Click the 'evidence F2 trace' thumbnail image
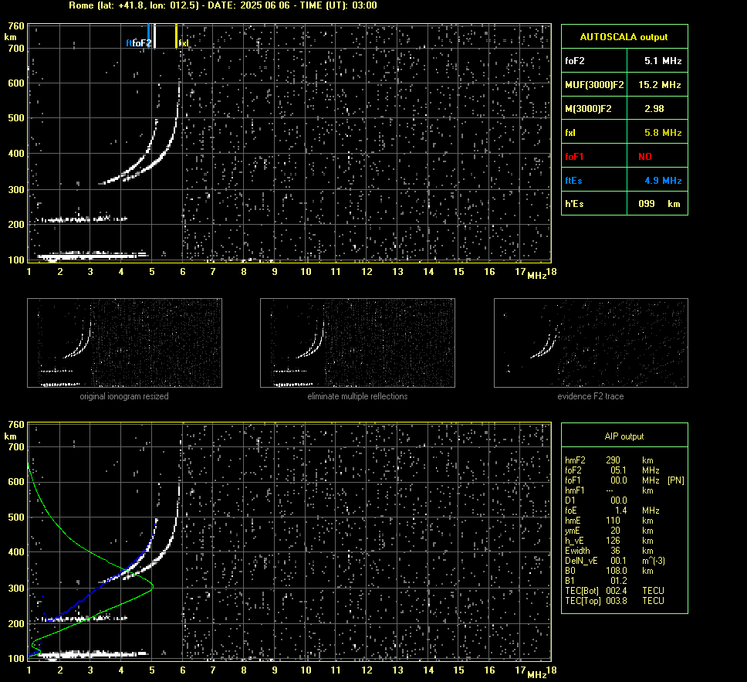The width and height of the screenshot is (747, 682). point(591,343)
